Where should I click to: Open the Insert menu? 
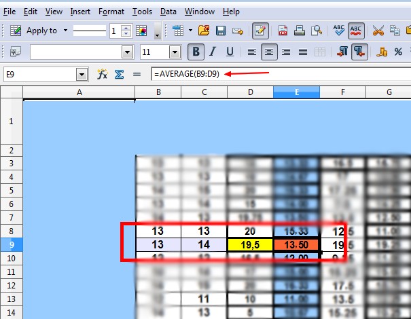pyautogui.click(x=80, y=12)
